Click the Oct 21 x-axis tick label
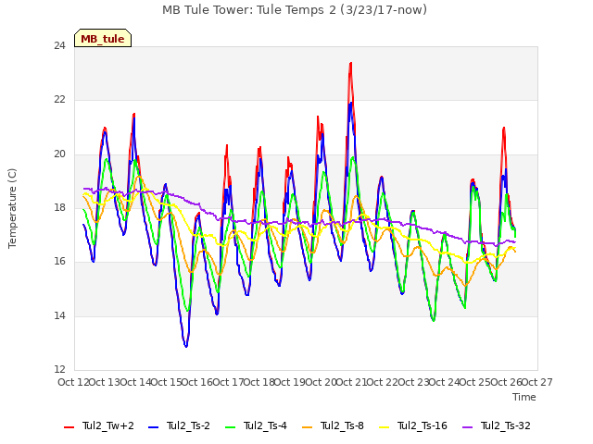 tap(352, 382)
